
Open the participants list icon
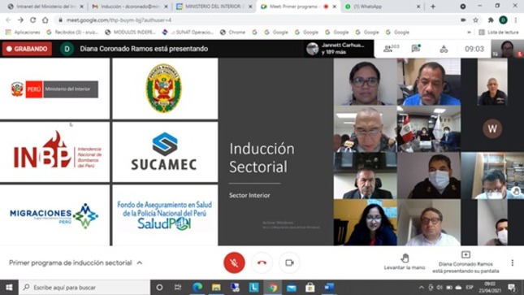click(x=391, y=49)
